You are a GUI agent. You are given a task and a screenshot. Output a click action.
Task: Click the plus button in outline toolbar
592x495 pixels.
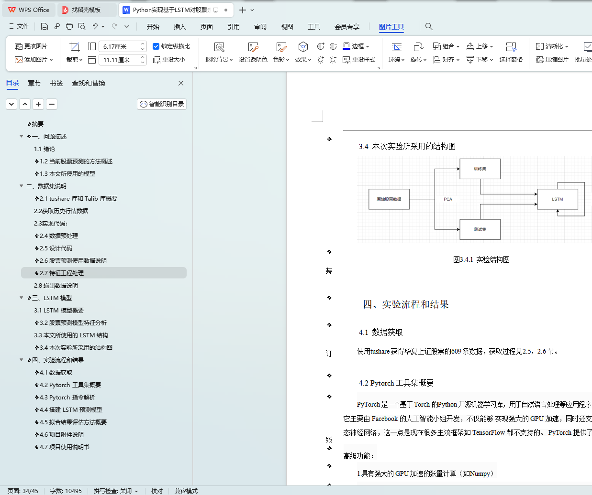point(38,104)
